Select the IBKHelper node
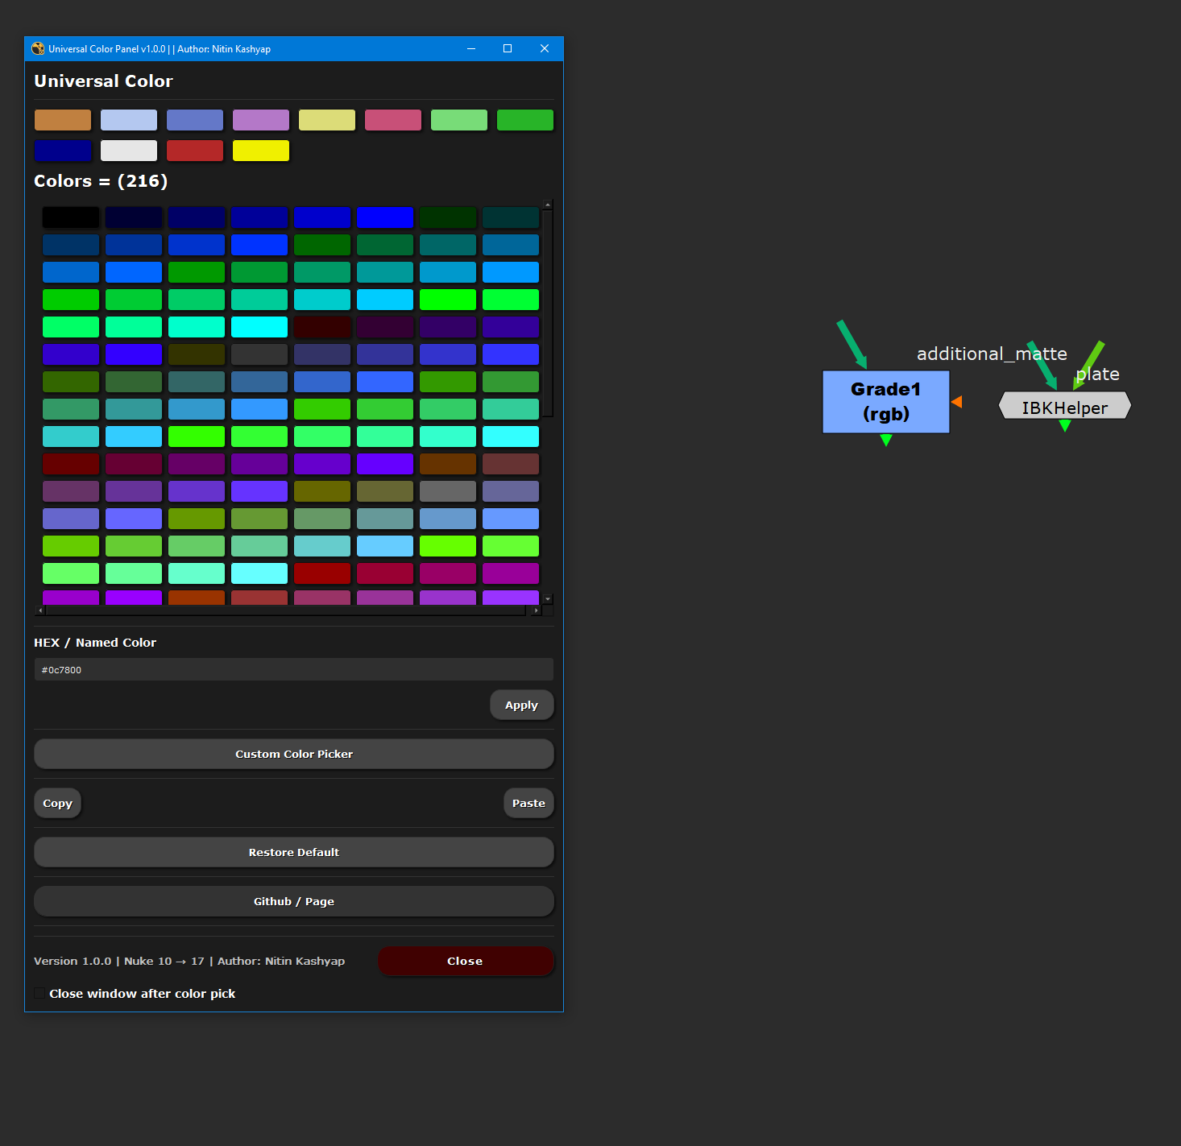The image size is (1181, 1146). [x=1065, y=407]
